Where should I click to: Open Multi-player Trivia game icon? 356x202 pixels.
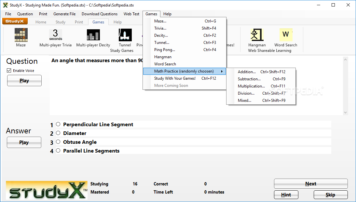(x=55, y=35)
